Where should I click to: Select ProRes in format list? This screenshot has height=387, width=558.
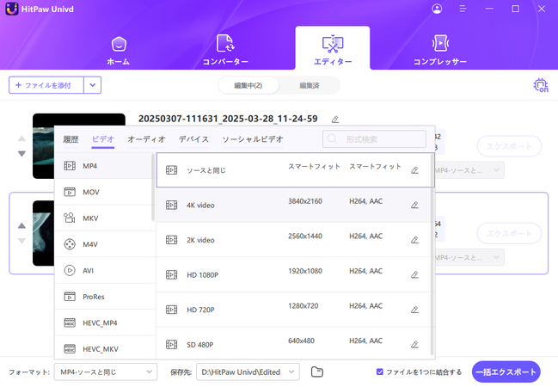[x=103, y=297]
